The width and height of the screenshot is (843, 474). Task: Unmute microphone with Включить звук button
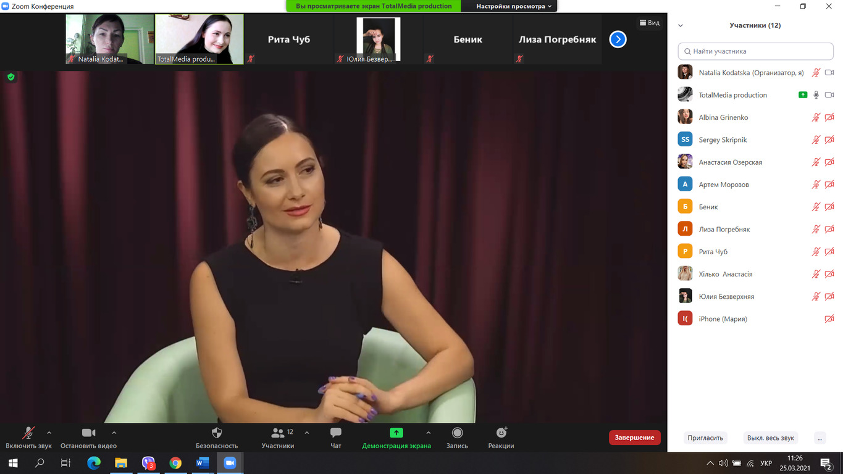click(x=28, y=438)
